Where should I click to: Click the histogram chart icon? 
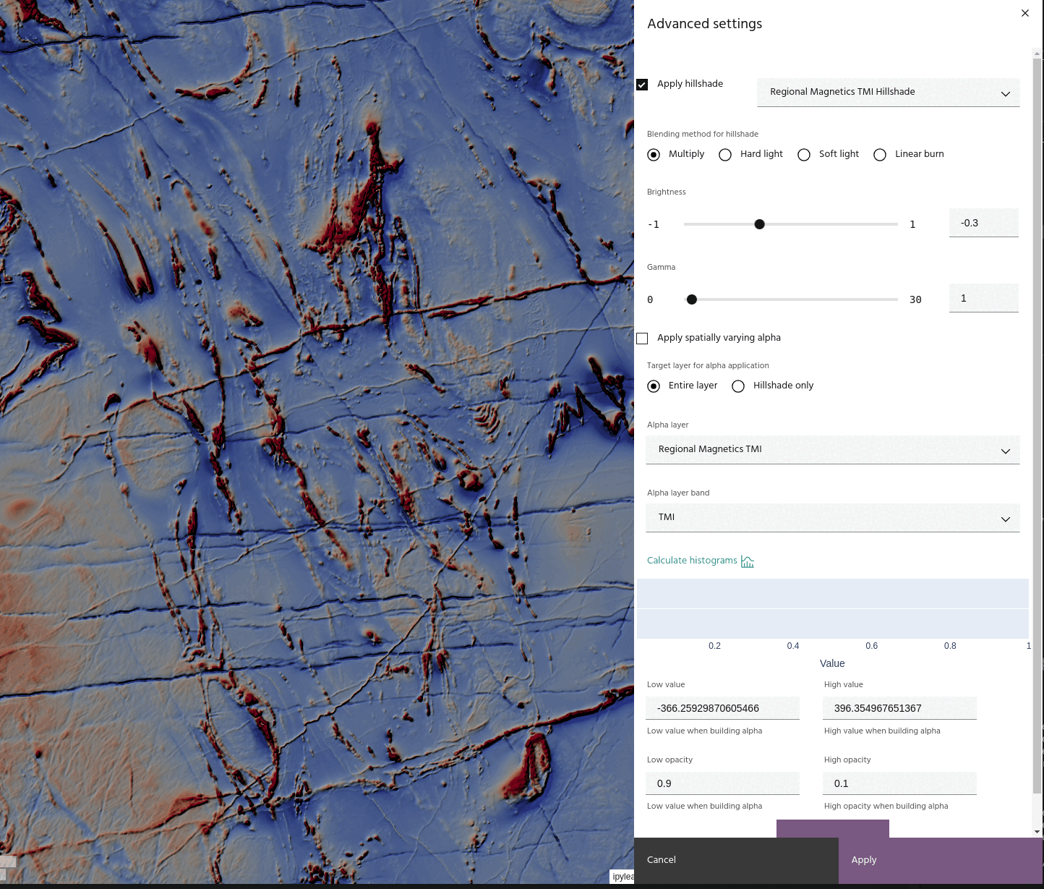pos(748,561)
